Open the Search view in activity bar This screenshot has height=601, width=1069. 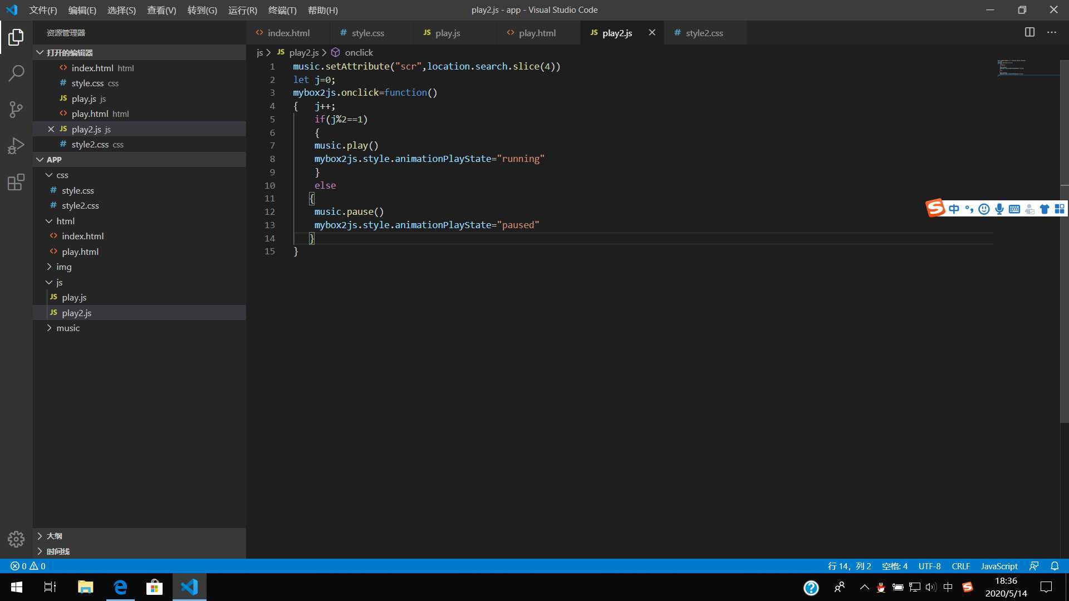tap(16, 73)
